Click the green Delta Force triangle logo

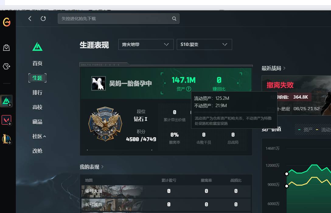click(x=37, y=47)
